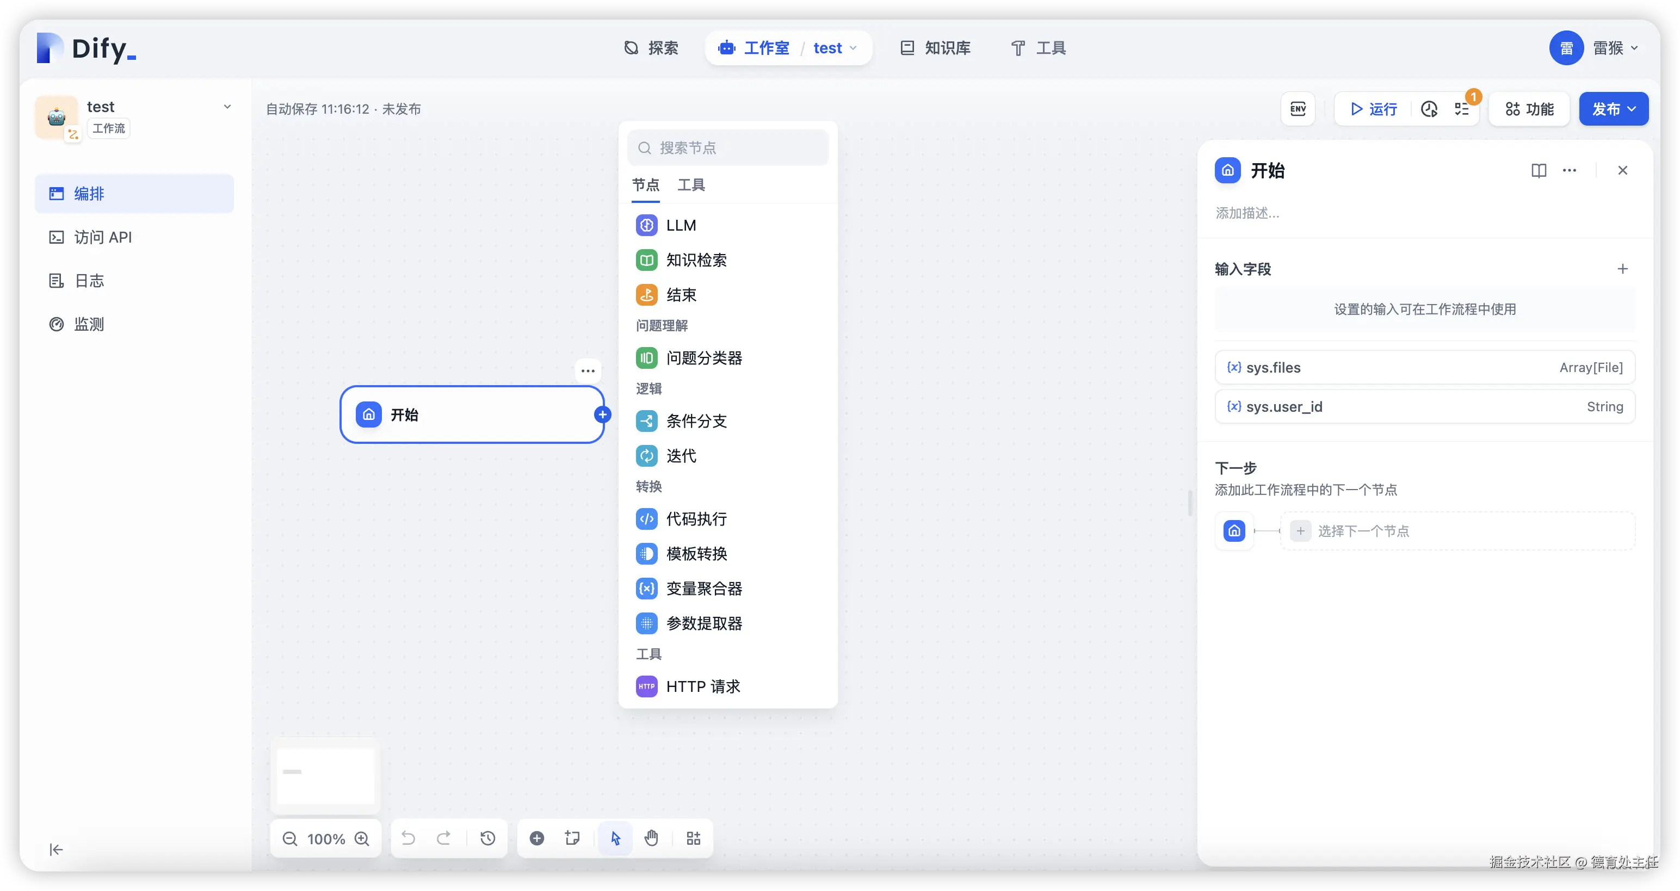Open 知识库 from the top navigation

(x=935, y=48)
